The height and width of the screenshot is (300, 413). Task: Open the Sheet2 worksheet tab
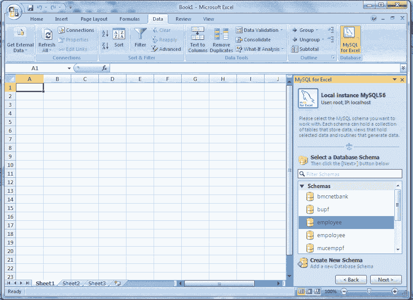70,283
